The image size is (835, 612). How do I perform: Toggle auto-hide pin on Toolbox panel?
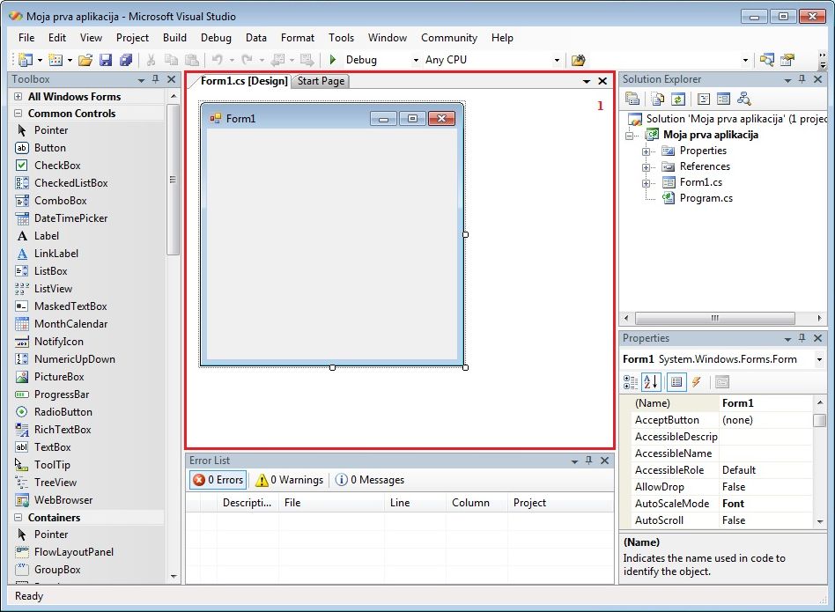point(156,78)
